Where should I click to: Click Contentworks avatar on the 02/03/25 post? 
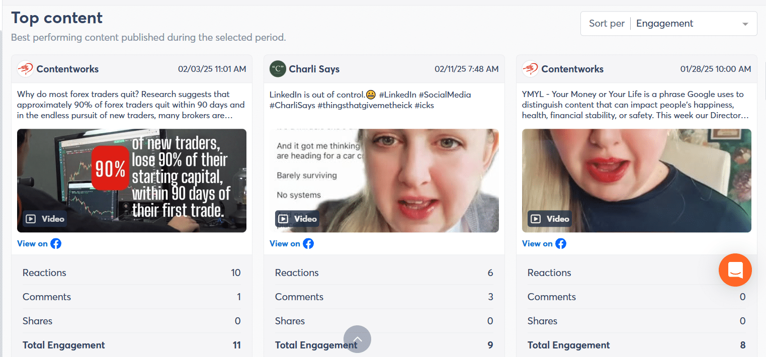[25, 69]
